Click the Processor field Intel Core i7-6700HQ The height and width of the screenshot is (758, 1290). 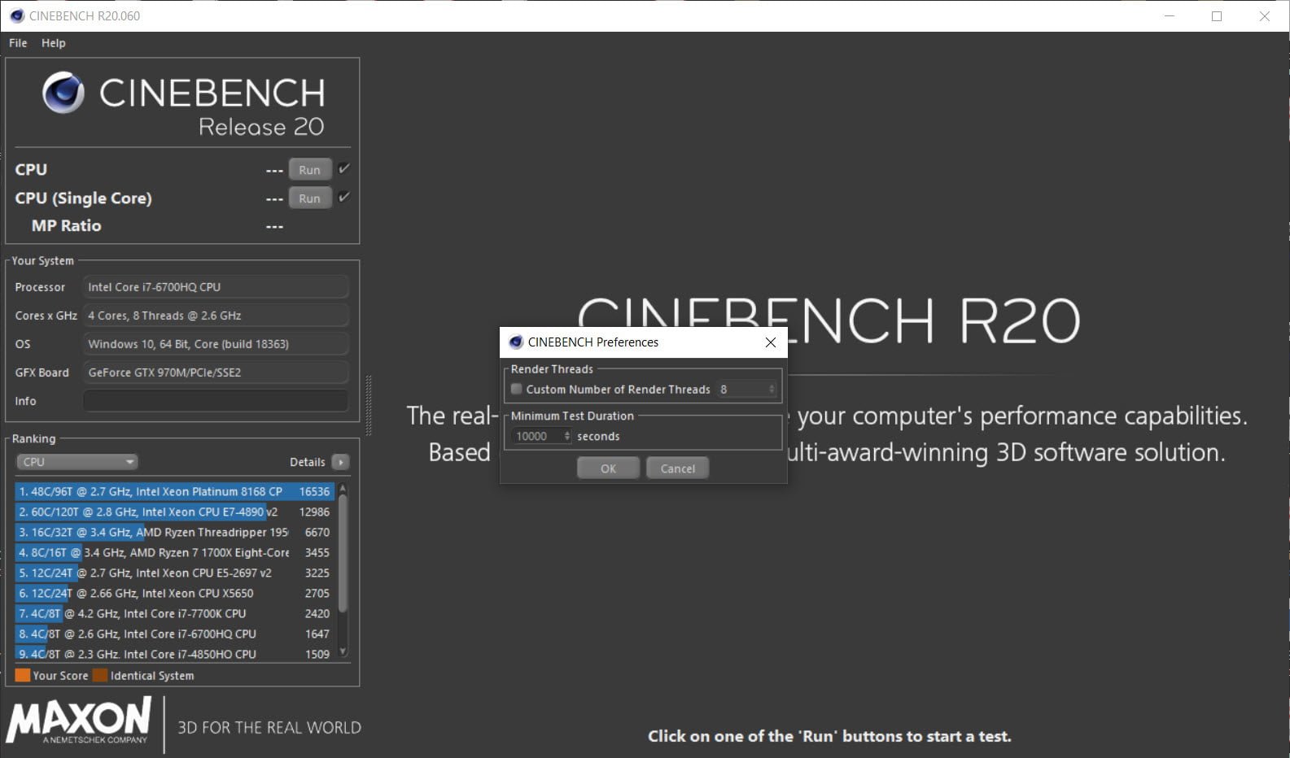point(216,287)
